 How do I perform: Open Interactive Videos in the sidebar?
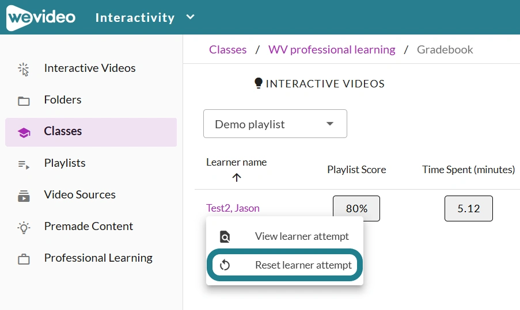coord(91,68)
